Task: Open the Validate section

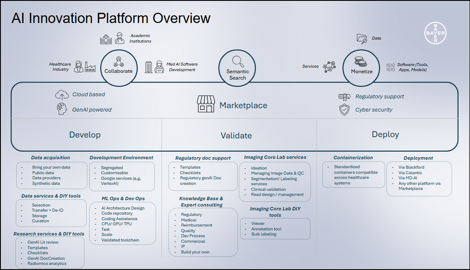Action: 236,136
